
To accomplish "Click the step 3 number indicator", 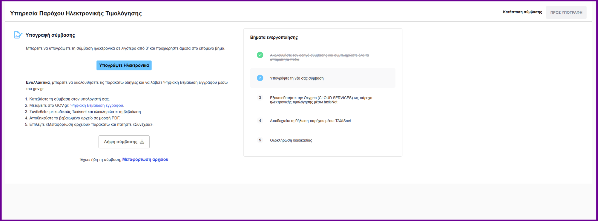I will [260, 98].
